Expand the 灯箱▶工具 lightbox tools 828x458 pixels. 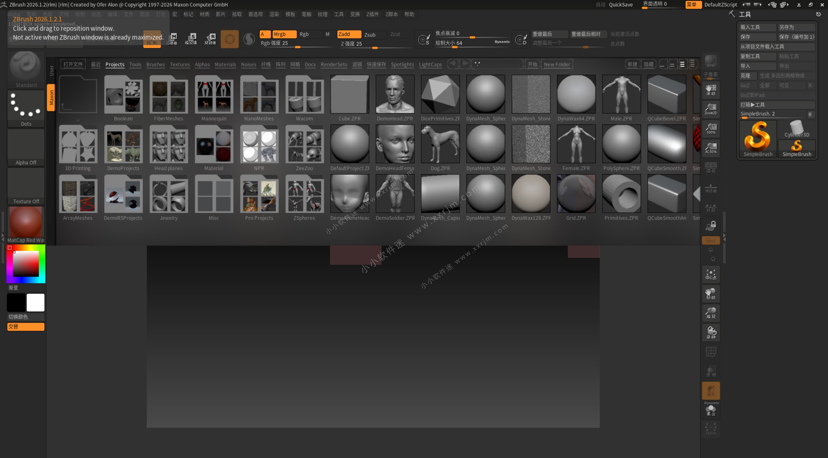[x=777, y=105]
